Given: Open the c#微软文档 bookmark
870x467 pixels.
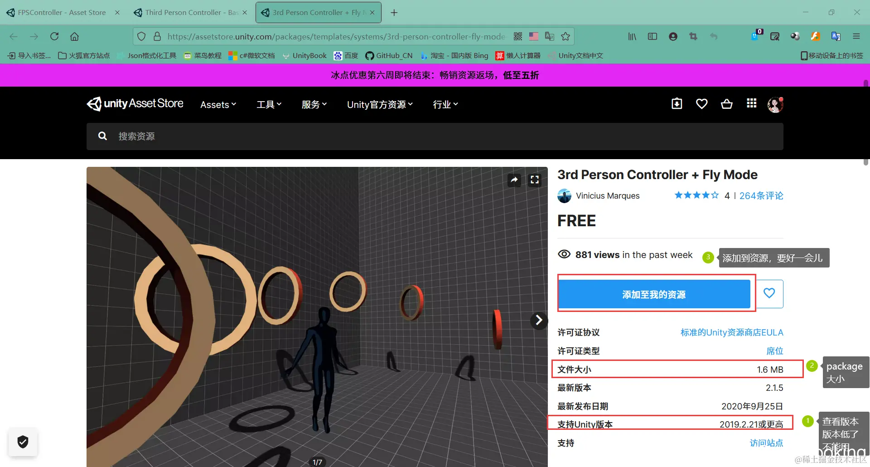Looking at the screenshot, I should click(x=251, y=55).
